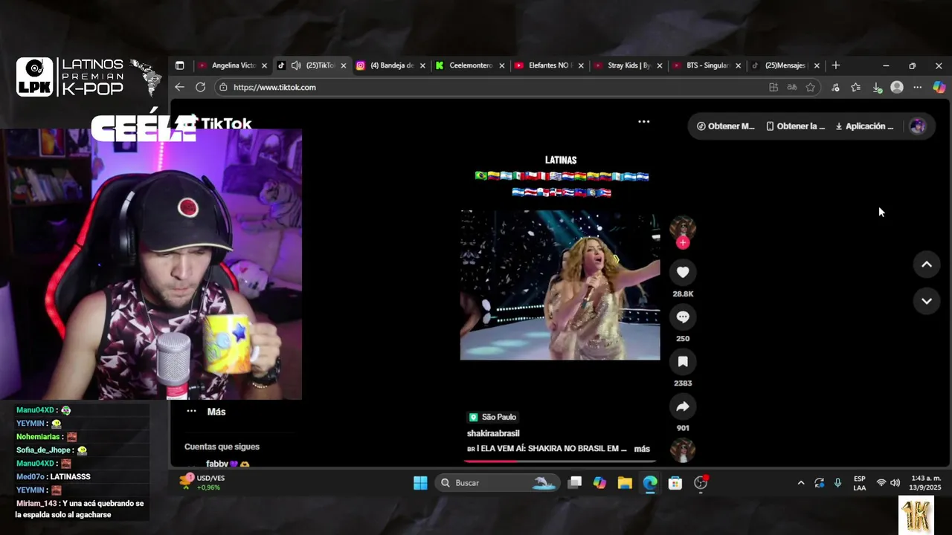Open the TikTok account avatar at the top right
The width and height of the screenshot is (952, 535).
(x=918, y=126)
